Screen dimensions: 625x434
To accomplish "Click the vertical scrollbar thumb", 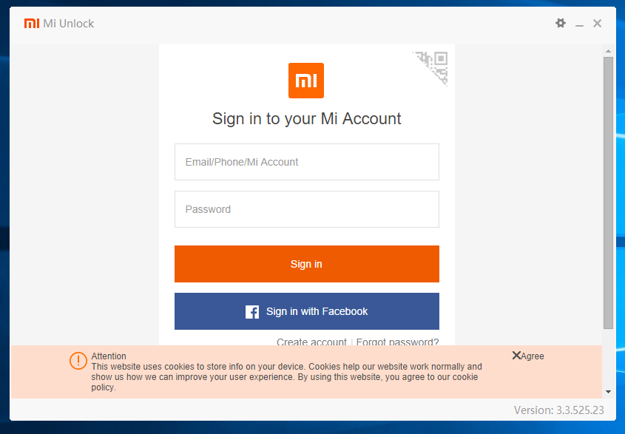I will tap(608, 192).
